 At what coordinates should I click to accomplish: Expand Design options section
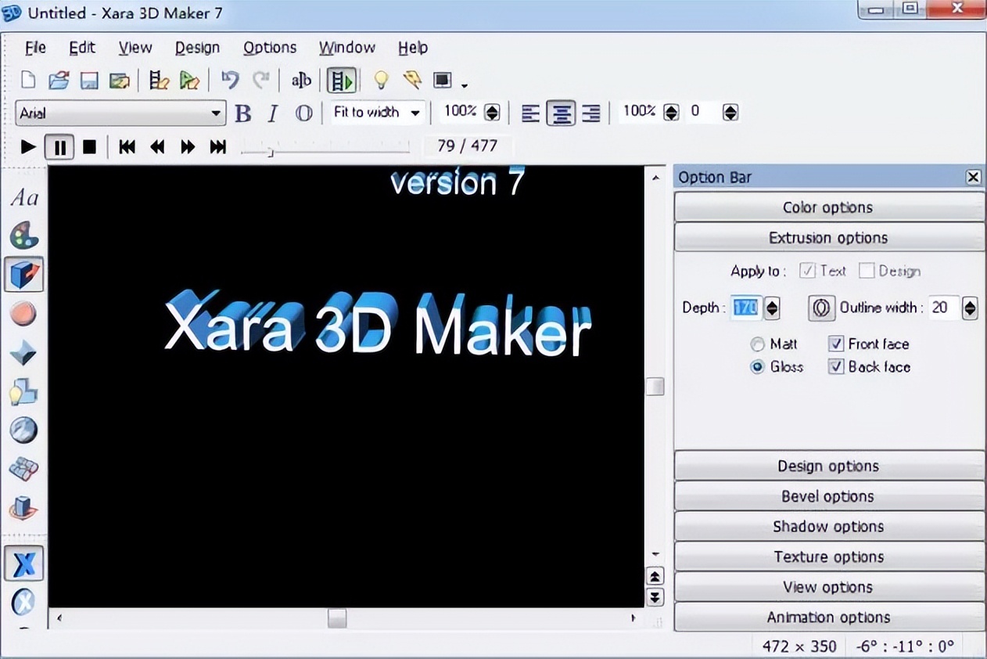point(829,466)
